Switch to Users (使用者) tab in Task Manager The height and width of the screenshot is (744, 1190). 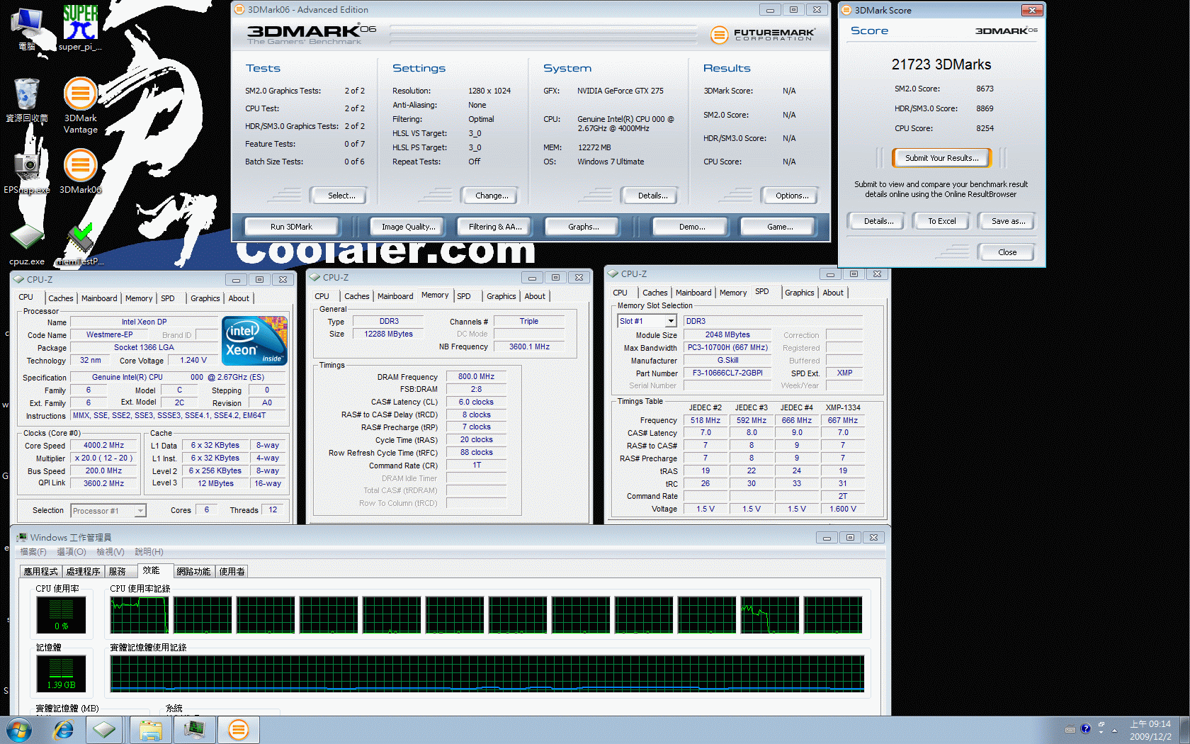pyautogui.click(x=232, y=572)
